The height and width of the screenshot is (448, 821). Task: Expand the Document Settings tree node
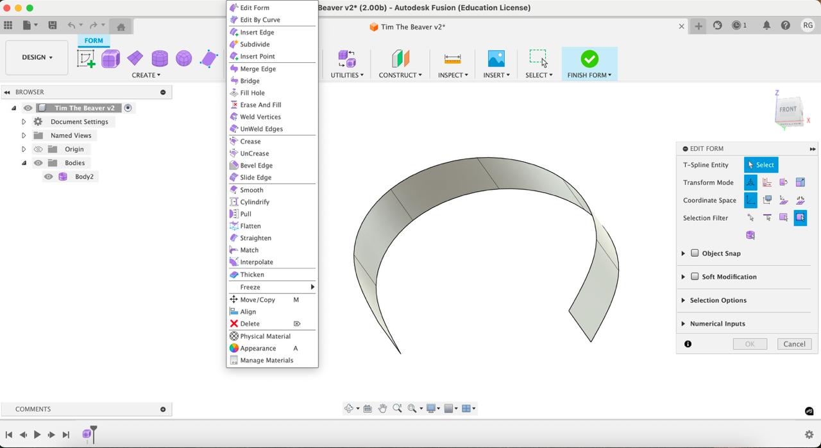click(24, 122)
